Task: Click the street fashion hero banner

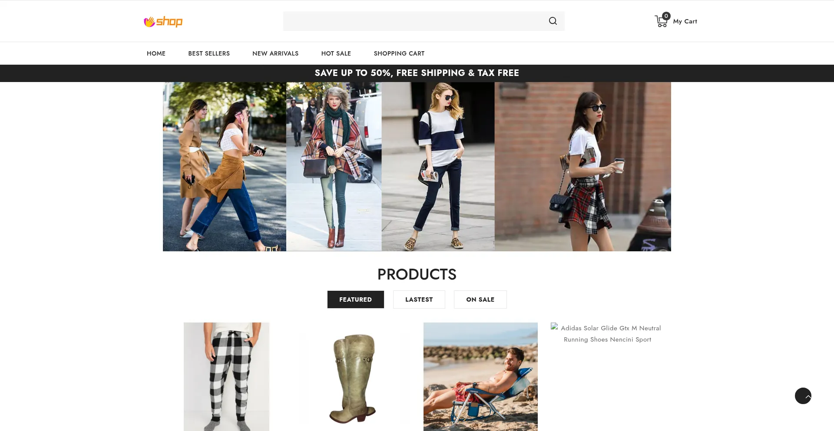Action: point(417,167)
